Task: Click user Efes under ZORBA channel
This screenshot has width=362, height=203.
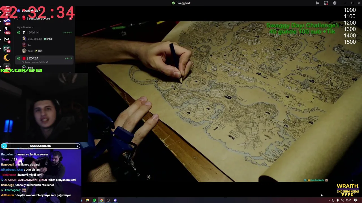Action: tap(30, 68)
